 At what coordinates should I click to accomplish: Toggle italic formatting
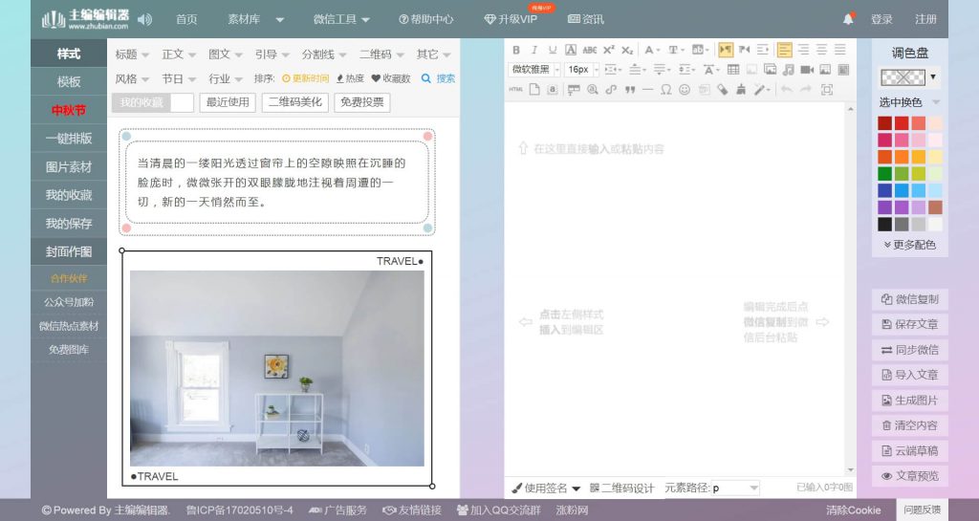pyautogui.click(x=533, y=50)
